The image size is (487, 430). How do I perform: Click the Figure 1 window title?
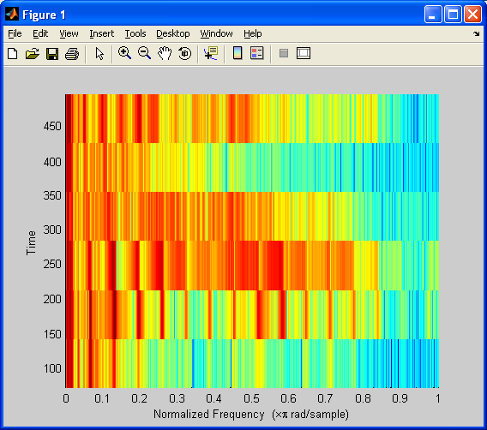tap(44, 15)
